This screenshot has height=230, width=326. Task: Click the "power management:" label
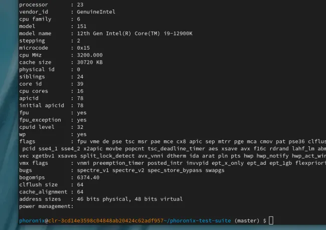pyautogui.click(x=46, y=206)
